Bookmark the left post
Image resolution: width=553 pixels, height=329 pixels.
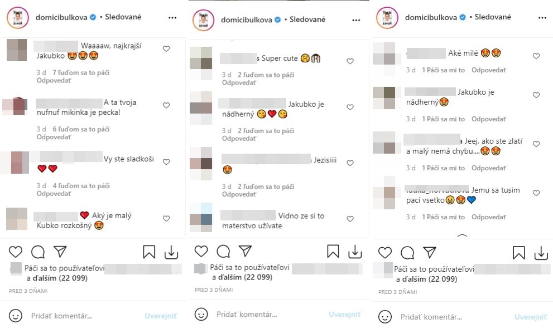tap(149, 252)
